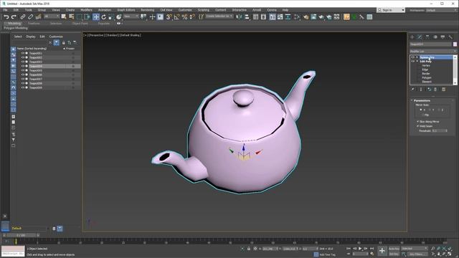
Task: Toggle the Angle Snap icon
Action: point(176,17)
